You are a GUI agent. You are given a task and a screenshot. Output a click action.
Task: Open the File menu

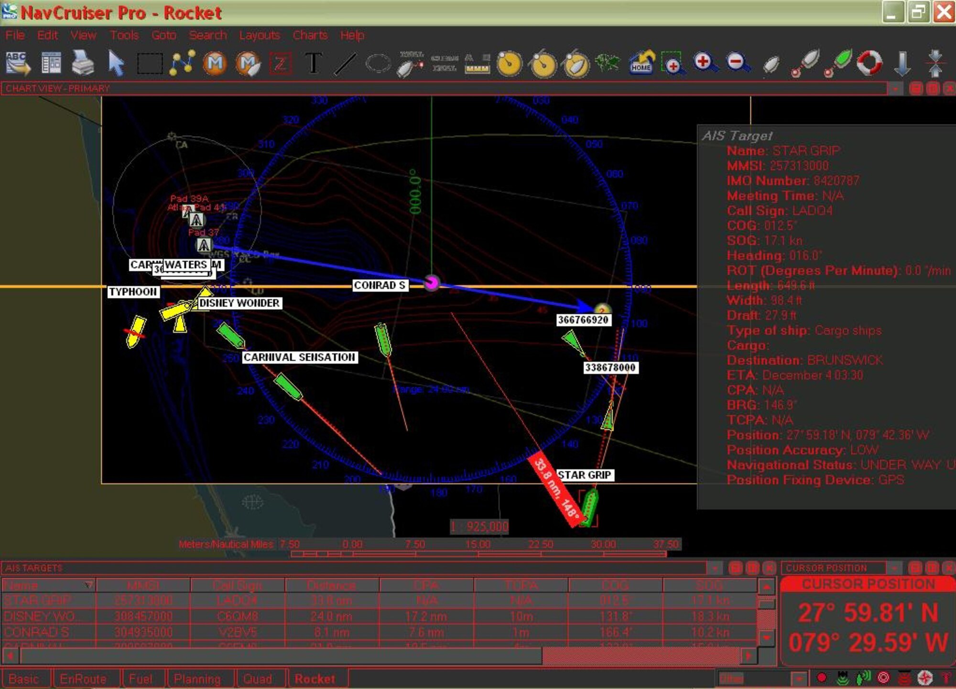pyautogui.click(x=15, y=35)
